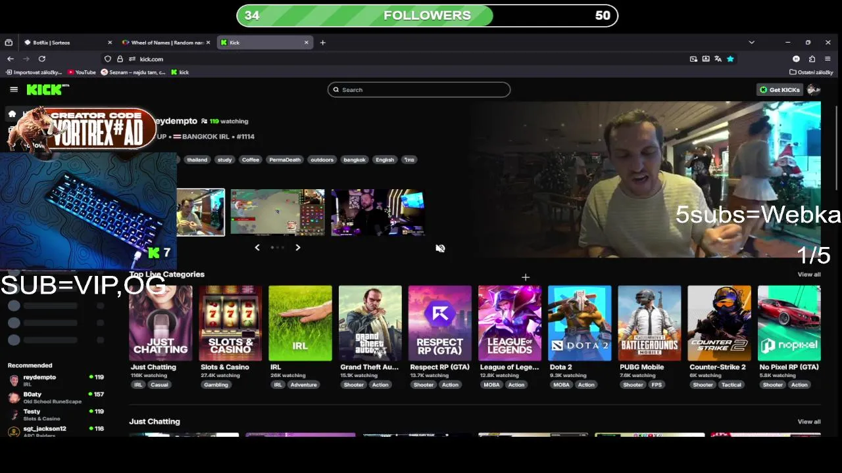
Task: Open Firefox tab overview icon at far left
Action: pos(9,43)
